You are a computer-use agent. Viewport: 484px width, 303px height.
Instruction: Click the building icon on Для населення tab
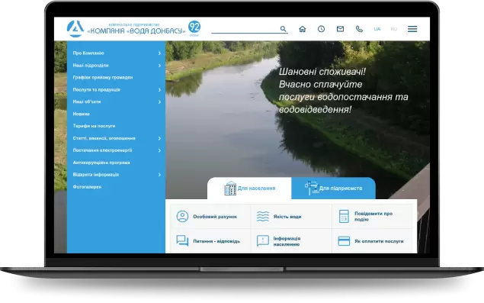[230, 188]
